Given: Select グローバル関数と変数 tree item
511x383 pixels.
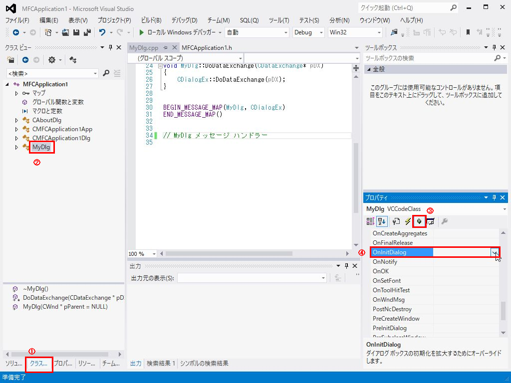Looking at the screenshot, I should pyautogui.click(x=58, y=102).
